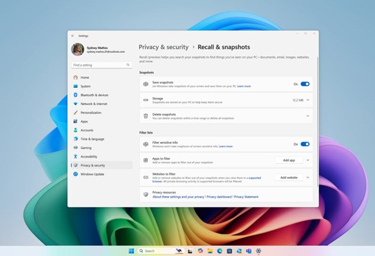Click the back arrow in Settings
Viewport: 375px width, 256px height.
click(73, 36)
